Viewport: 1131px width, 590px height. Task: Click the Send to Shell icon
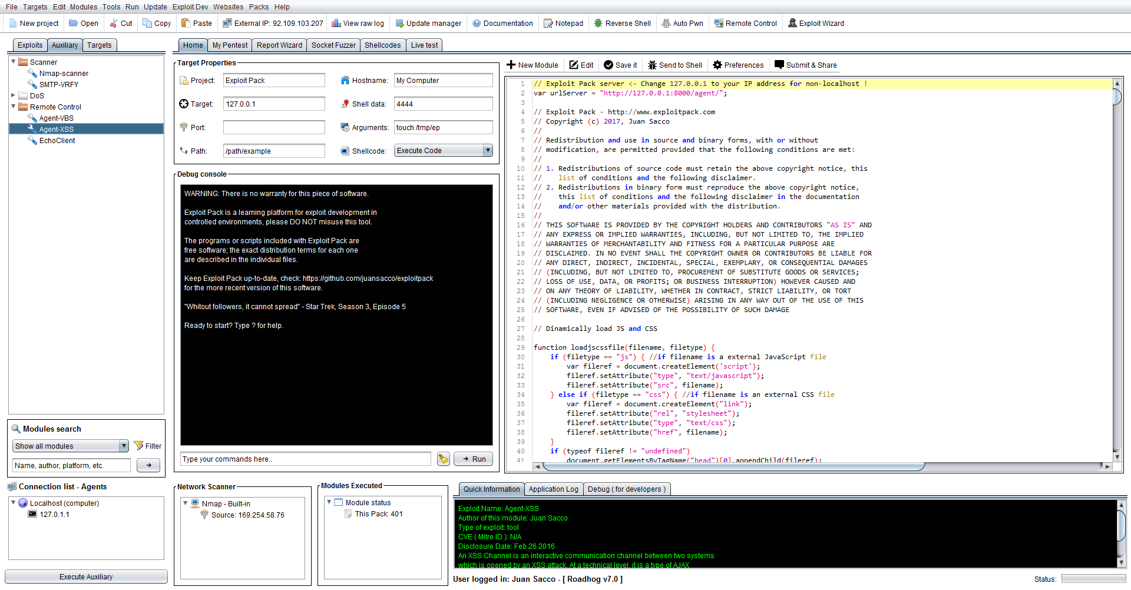pyautogui.click(x=652, y=65)
